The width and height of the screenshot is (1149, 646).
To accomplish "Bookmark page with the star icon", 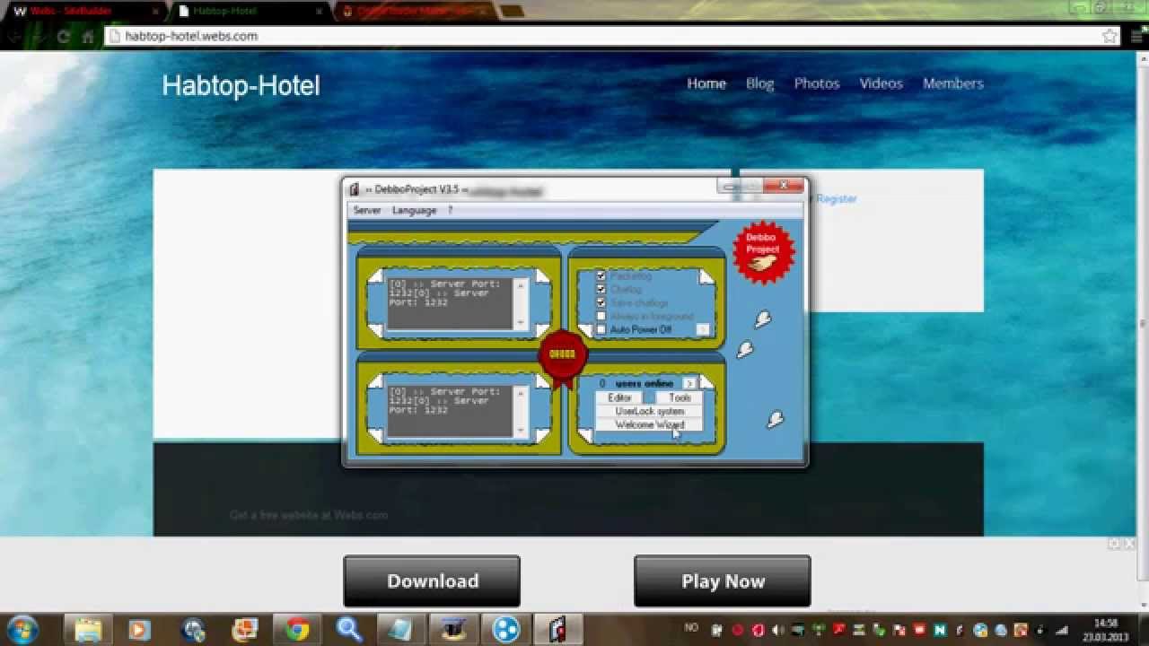I will coord(1110,36).
